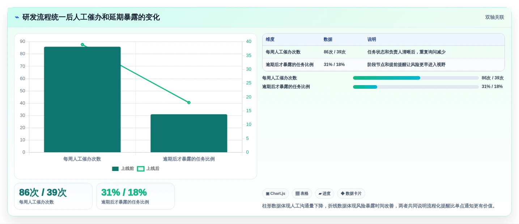The width and height of the screenshot is (519, 224).
Task: Select the 进度 tag chip
Action: (324, 194)
